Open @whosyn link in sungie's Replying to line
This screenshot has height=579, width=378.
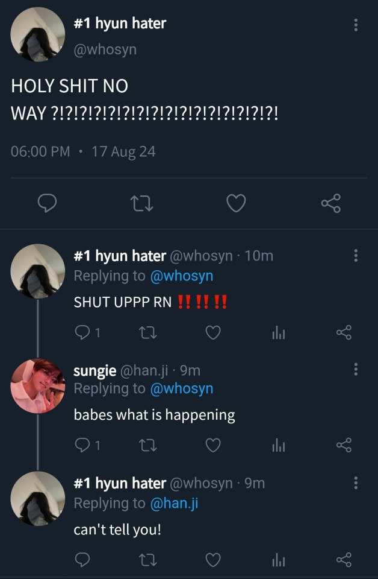(x=181, y=388)
